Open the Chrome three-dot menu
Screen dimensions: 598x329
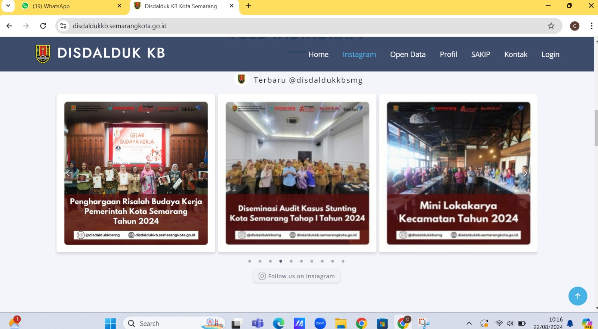pyautogui.click(x=591, y=26)
